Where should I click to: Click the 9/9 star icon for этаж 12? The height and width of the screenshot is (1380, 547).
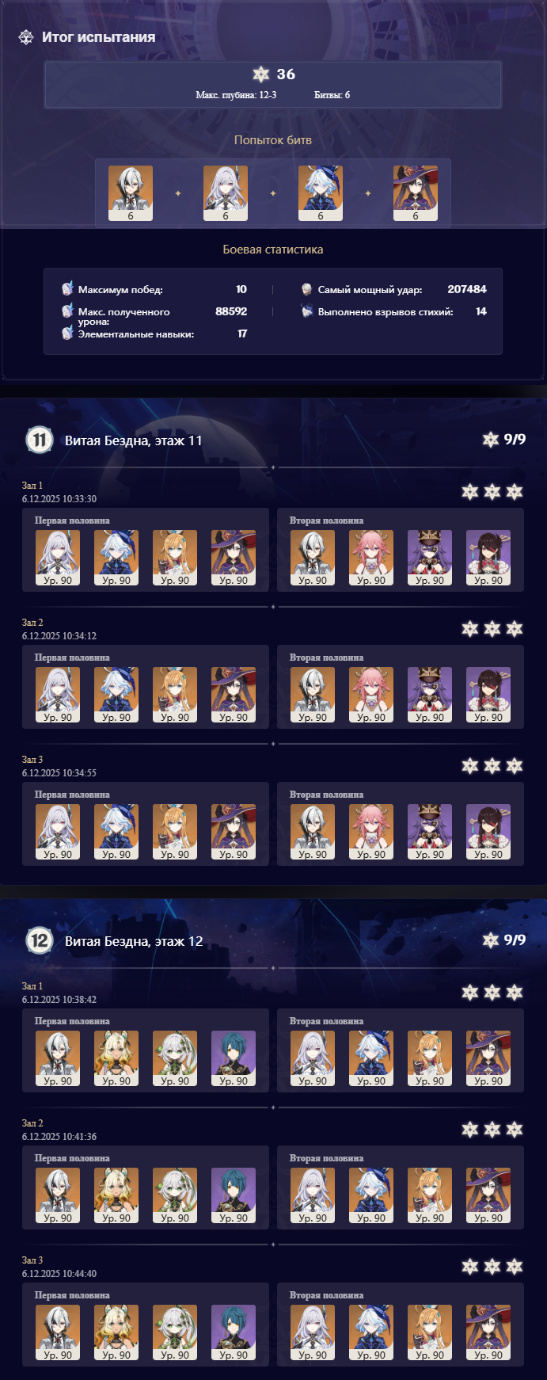point(491,940)
